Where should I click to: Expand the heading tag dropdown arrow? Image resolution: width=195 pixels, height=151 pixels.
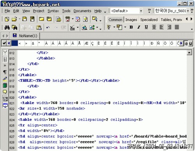point(125,27)
